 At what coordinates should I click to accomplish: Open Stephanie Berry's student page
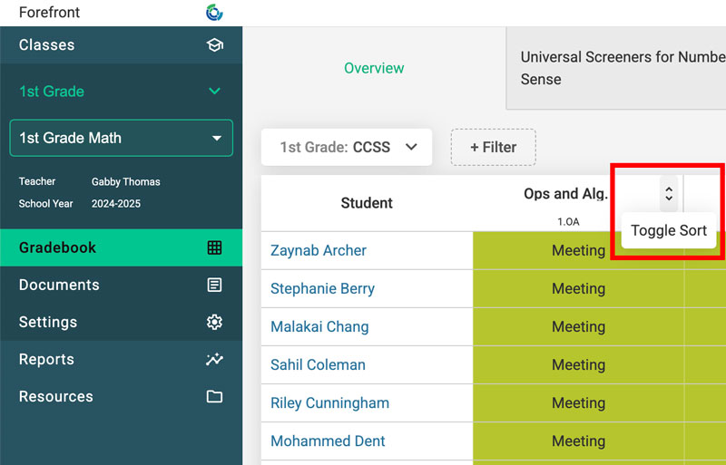(322, 288)
